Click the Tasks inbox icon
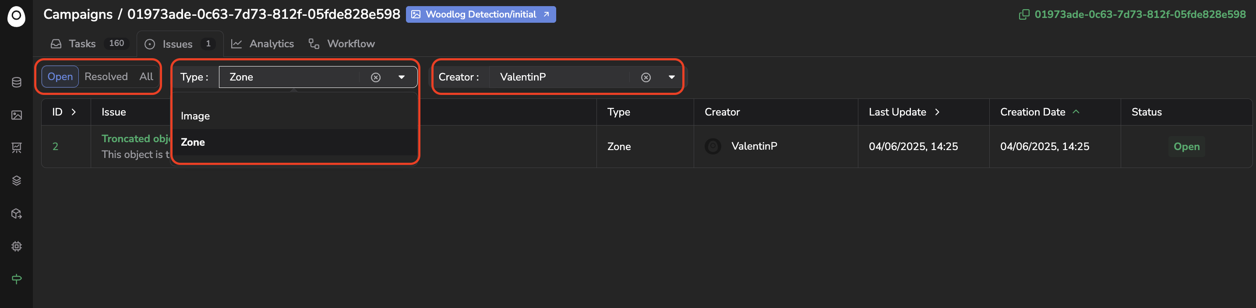The height and width of the screenshot is (308, 1256). 56,44
